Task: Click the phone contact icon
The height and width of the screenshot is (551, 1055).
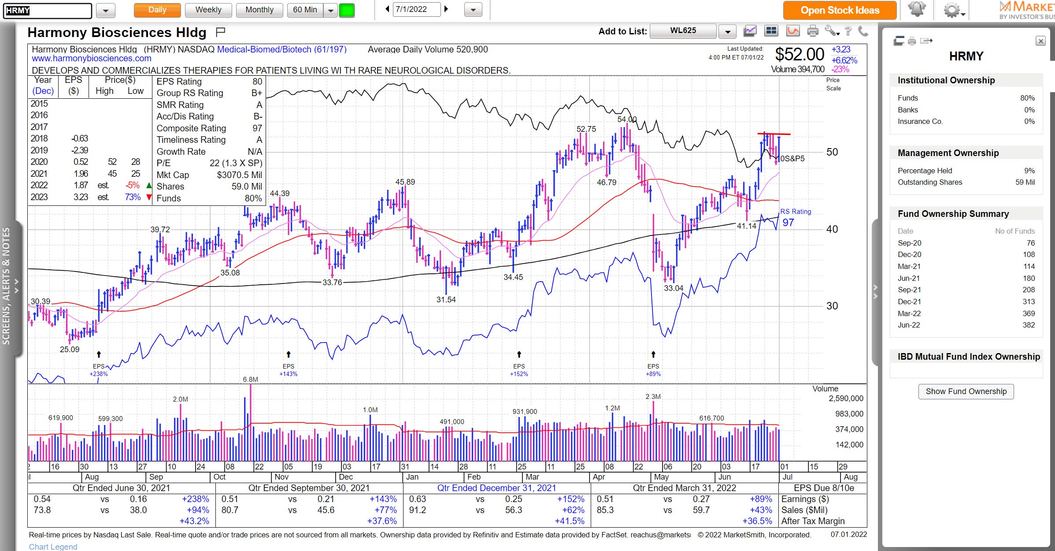Action: (863, 31)
